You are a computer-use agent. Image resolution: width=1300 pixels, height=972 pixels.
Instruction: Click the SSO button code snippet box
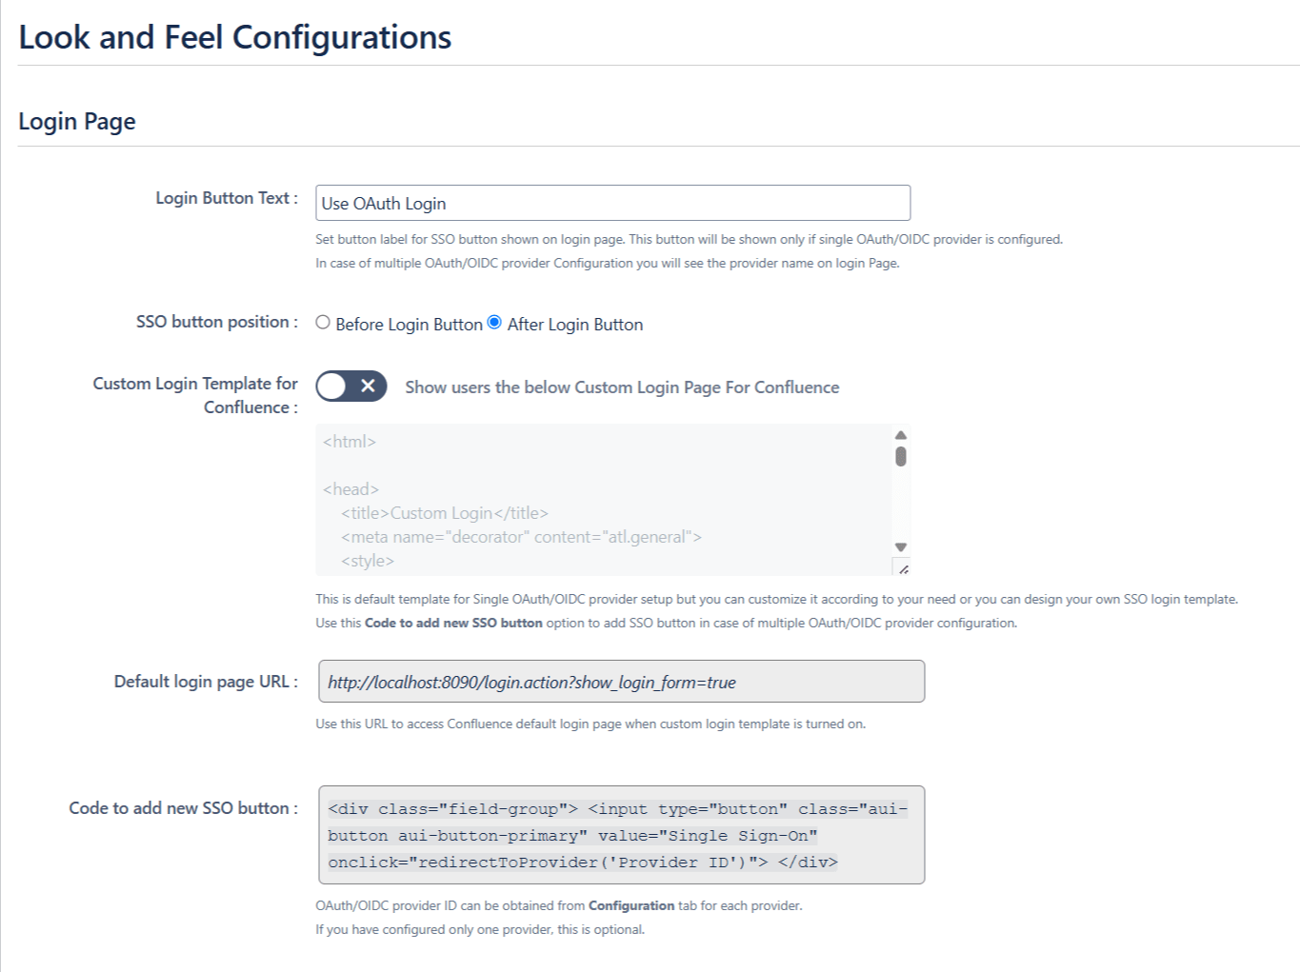621,835
